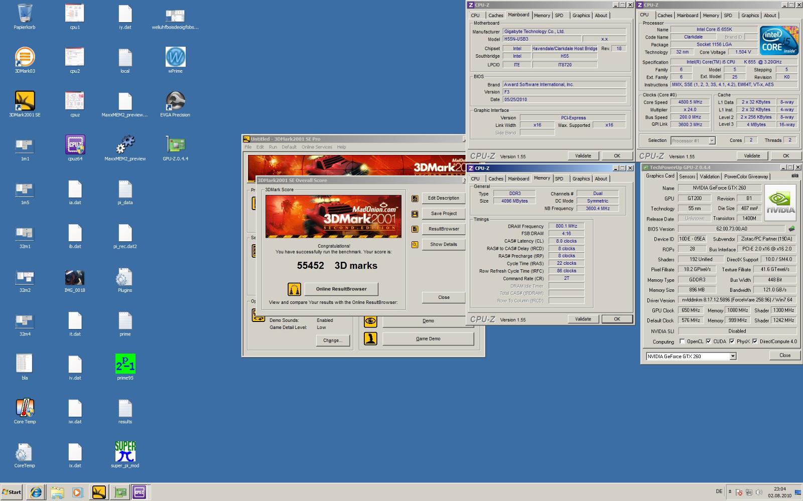803x501 pixels.
Task: Open Windows Explorer from taskbar
Action: tap(57, 492)
